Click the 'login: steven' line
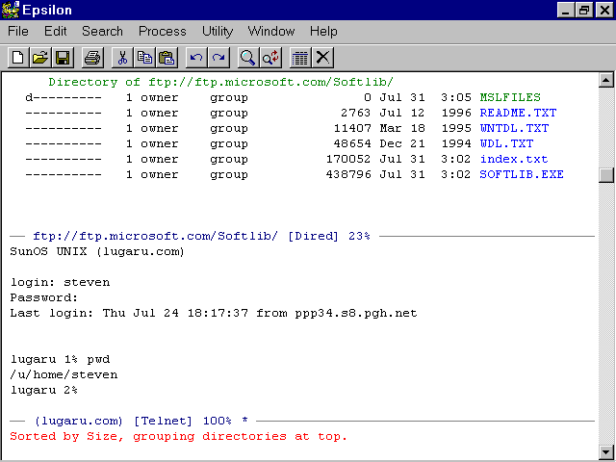616x462 pixels. [60, 282]
